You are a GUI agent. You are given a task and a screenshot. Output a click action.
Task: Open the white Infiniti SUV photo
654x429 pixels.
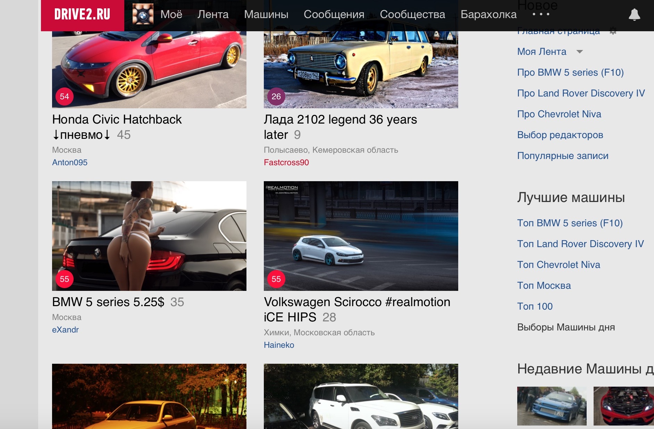(361, 396)
